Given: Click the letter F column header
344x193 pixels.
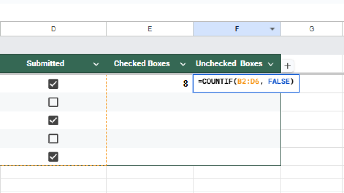Looking at the screenshot, I should 237,29.
